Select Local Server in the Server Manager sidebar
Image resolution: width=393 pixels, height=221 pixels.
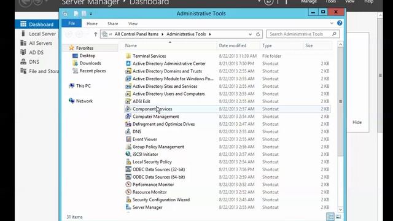pyautogui.click(x=37, y=34)
